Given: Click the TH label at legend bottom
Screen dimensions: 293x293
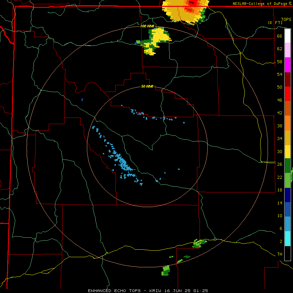Looking at the screenshot, I should [x=280, y=254].
